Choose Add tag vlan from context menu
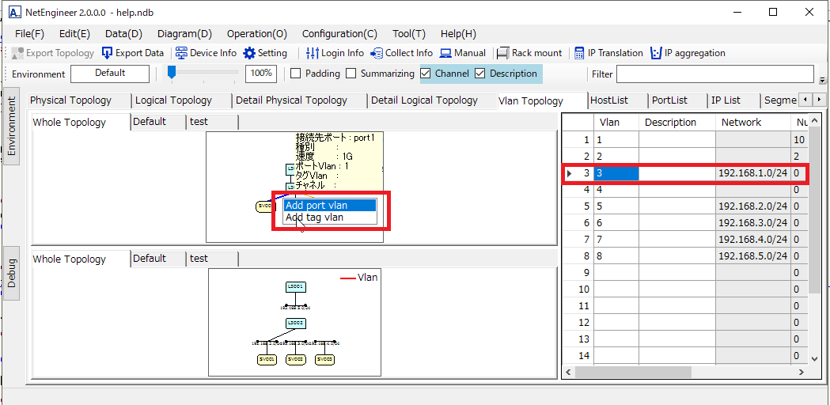 click(x=315, y=218)
